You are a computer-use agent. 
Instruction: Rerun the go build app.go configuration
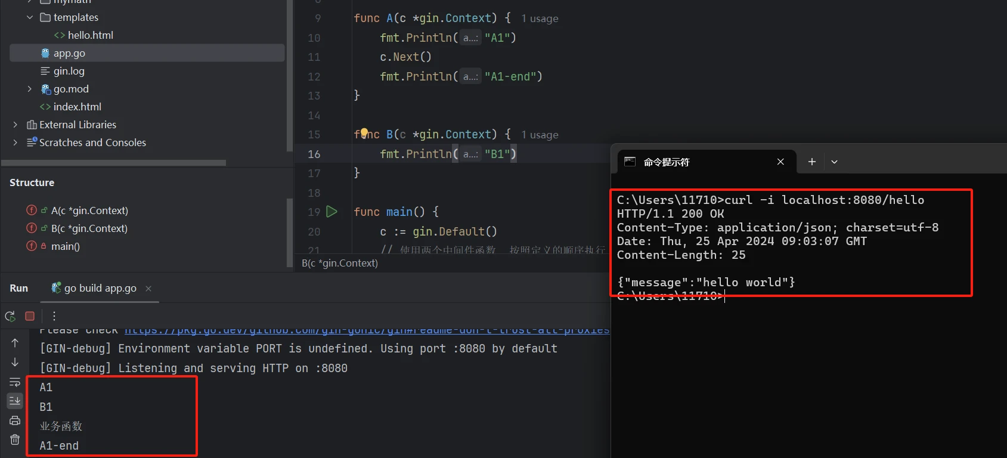click(10, 316)
